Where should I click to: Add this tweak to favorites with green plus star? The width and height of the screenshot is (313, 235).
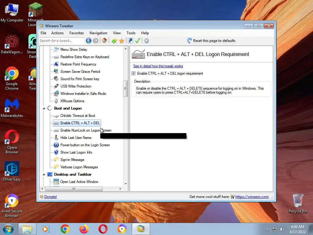(114, 41)
